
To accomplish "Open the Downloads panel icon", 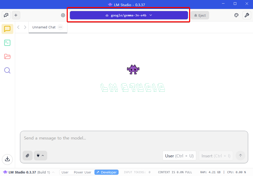I will [x=7, y=159].
